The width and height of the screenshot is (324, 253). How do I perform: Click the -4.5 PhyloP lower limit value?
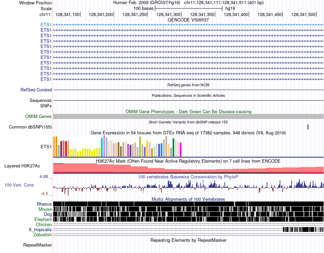(44, 194)
